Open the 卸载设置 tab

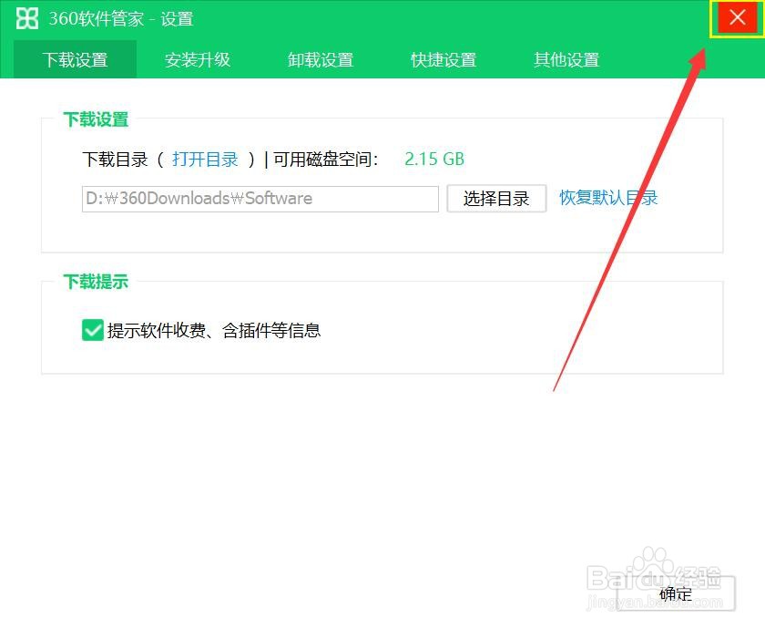click(x=321, y=59)
